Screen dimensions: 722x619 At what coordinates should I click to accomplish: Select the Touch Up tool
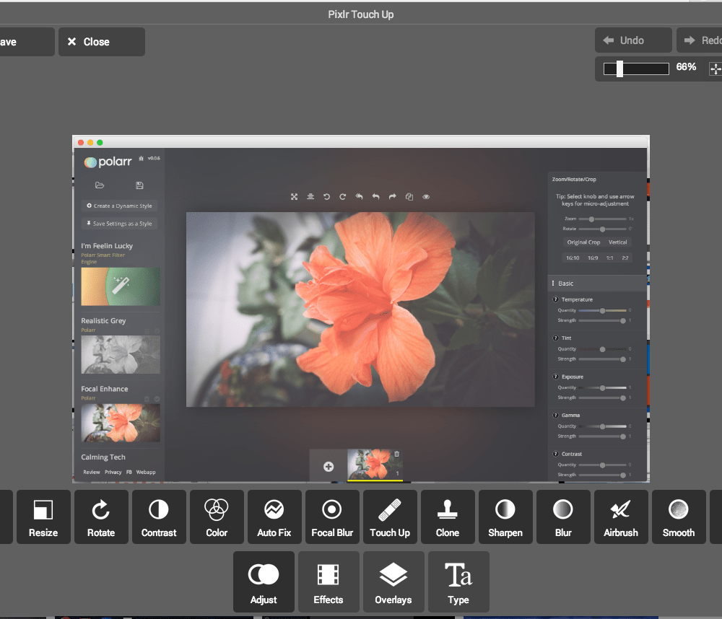click(x=390, y=517)
